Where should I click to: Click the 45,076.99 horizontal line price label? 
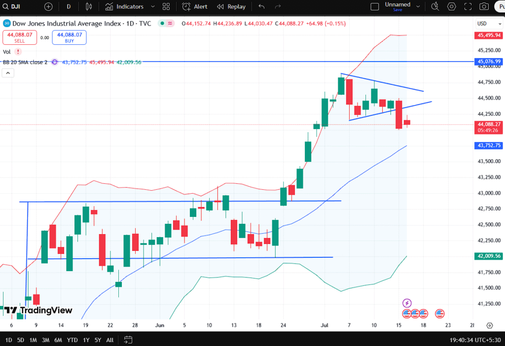click(x=489, y=61)
